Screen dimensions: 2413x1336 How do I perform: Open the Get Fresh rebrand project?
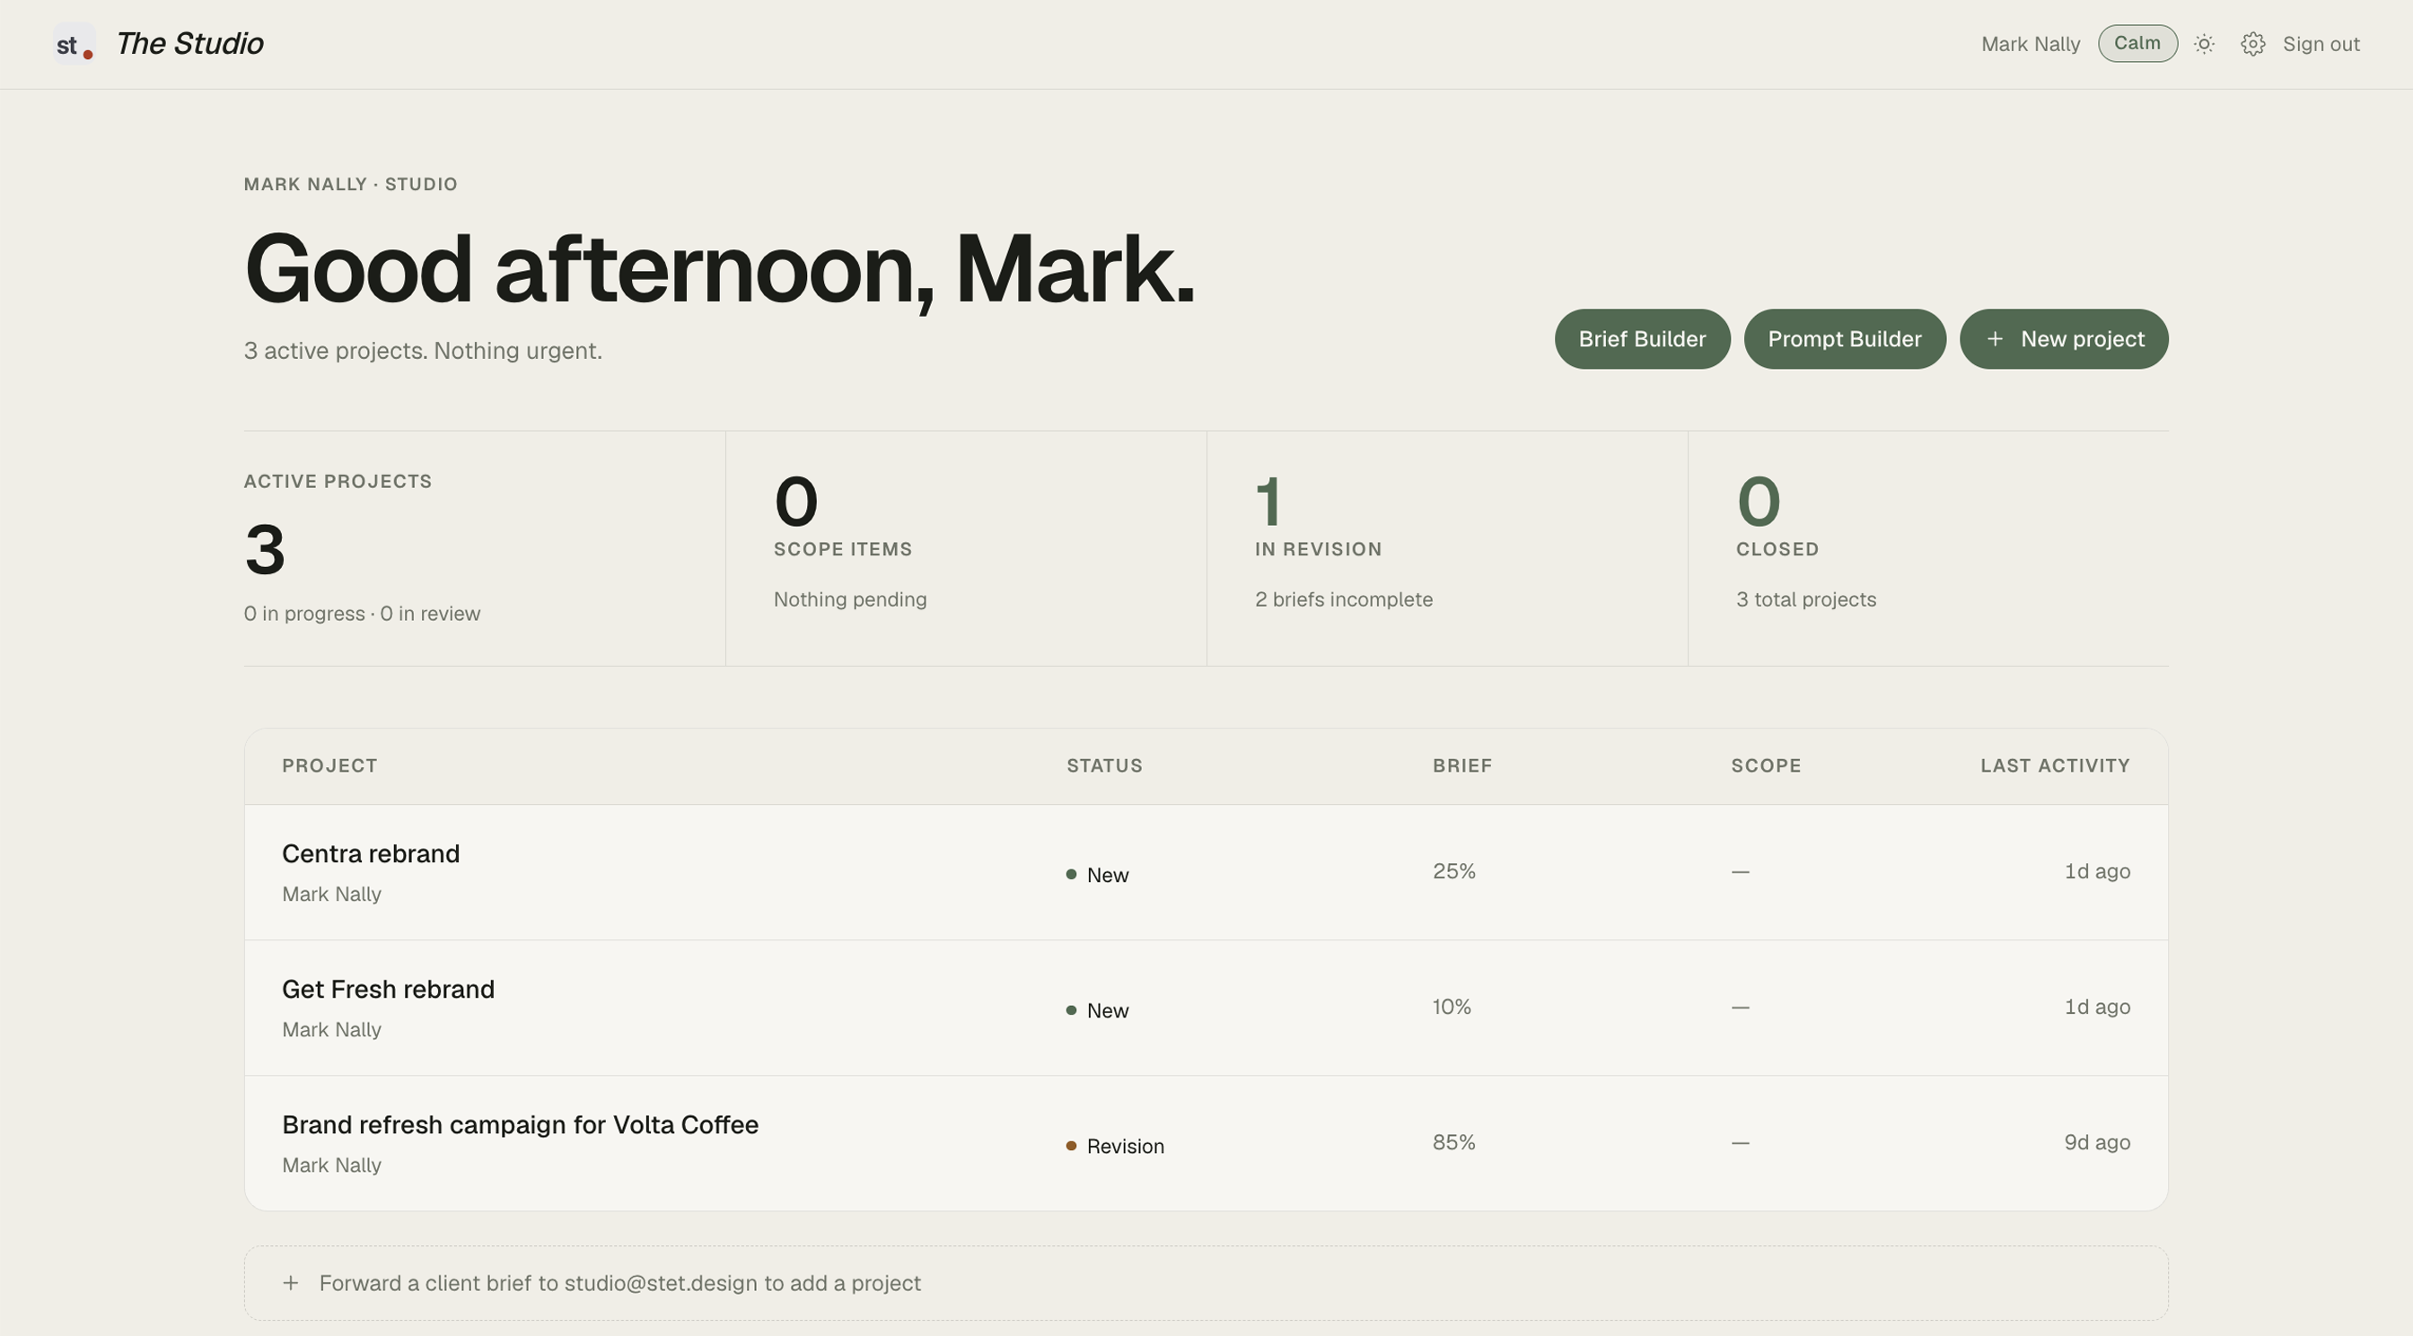1206,1008
